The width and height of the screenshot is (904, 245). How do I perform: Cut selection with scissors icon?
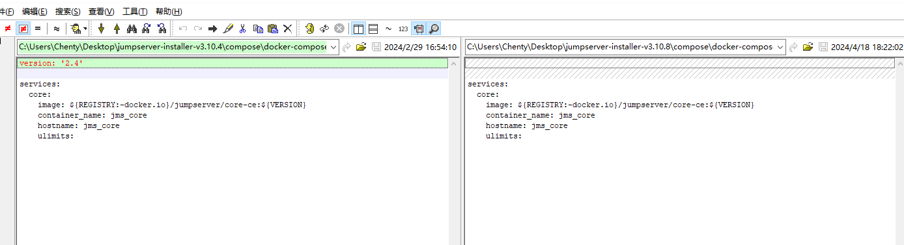point(242,29)
